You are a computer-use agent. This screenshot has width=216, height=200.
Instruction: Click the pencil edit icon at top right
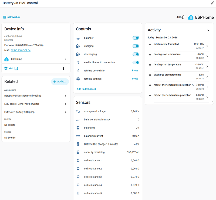pyautogui.click(x=212, y=3)
